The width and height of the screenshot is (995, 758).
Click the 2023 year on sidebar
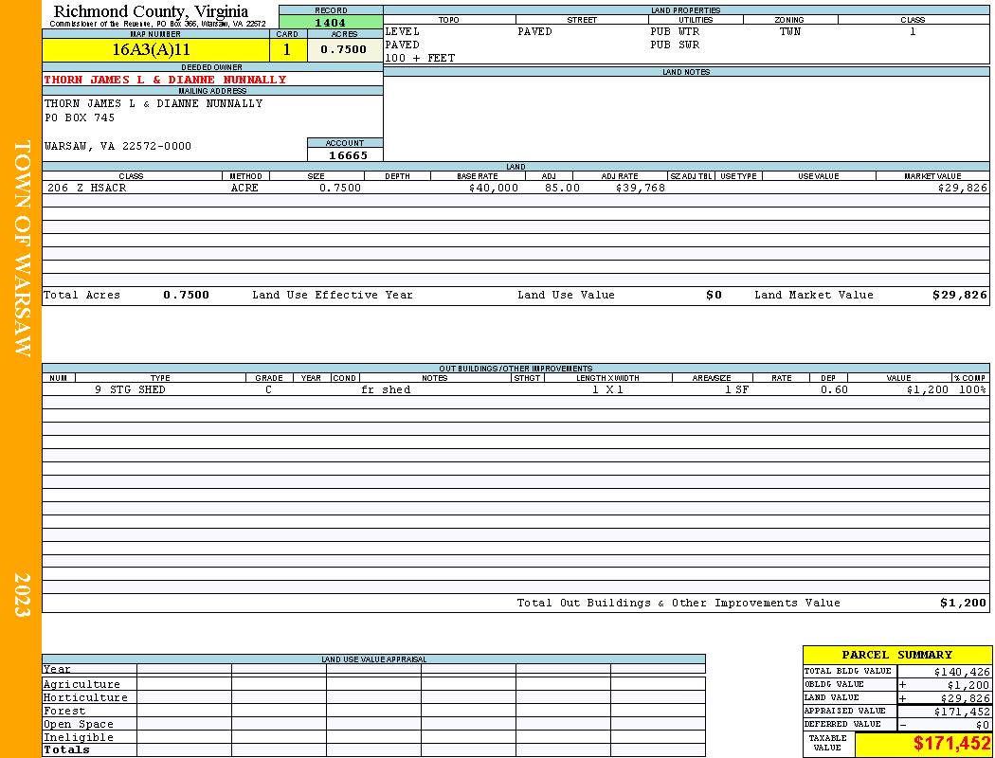[22, 595]
